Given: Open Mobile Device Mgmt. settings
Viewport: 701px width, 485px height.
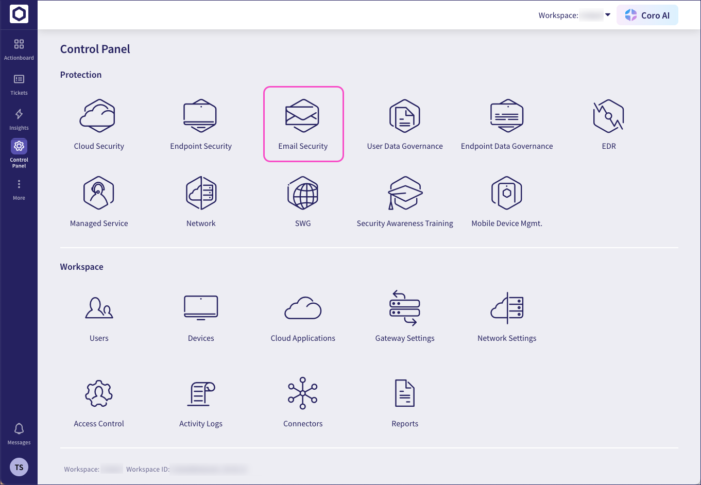Looking at the screenshot, I should (507, 201).
